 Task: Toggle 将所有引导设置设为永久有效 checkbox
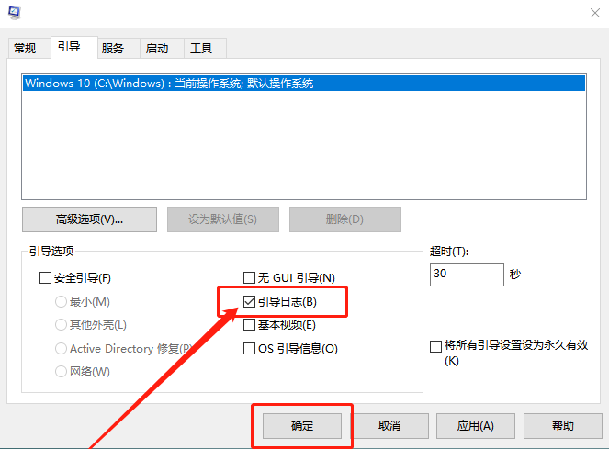[435, 346]
